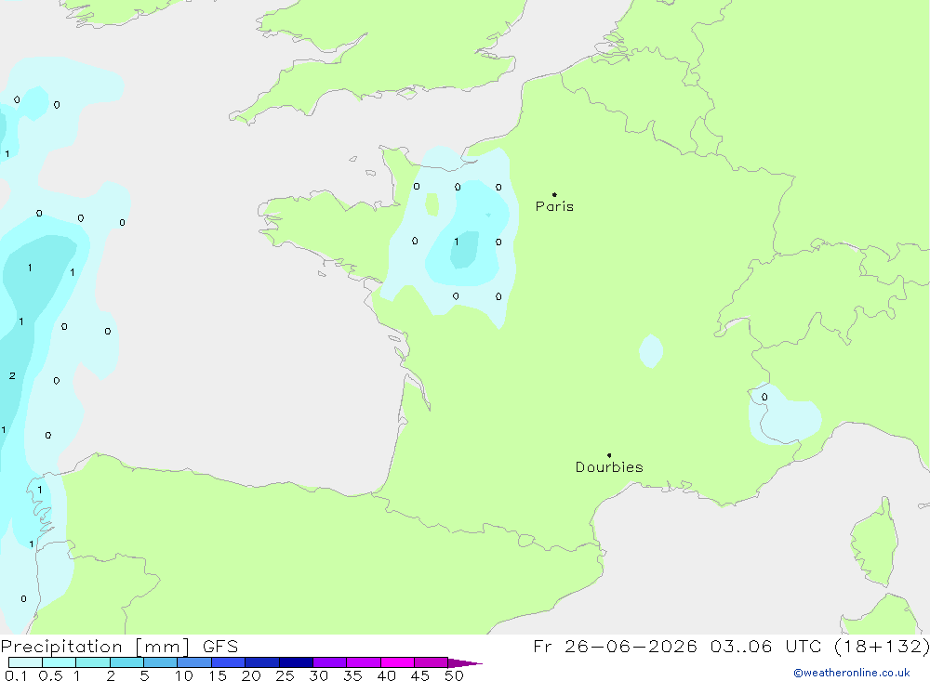Click the 5–10 mm legend swatch
930x681 pixels.
click(161, 662)
